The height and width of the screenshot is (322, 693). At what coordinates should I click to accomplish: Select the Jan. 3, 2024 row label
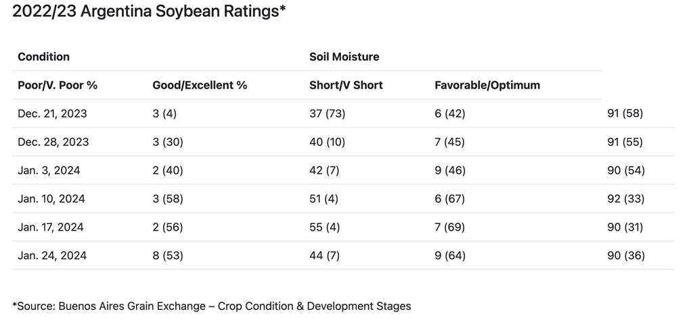(49, 170)
